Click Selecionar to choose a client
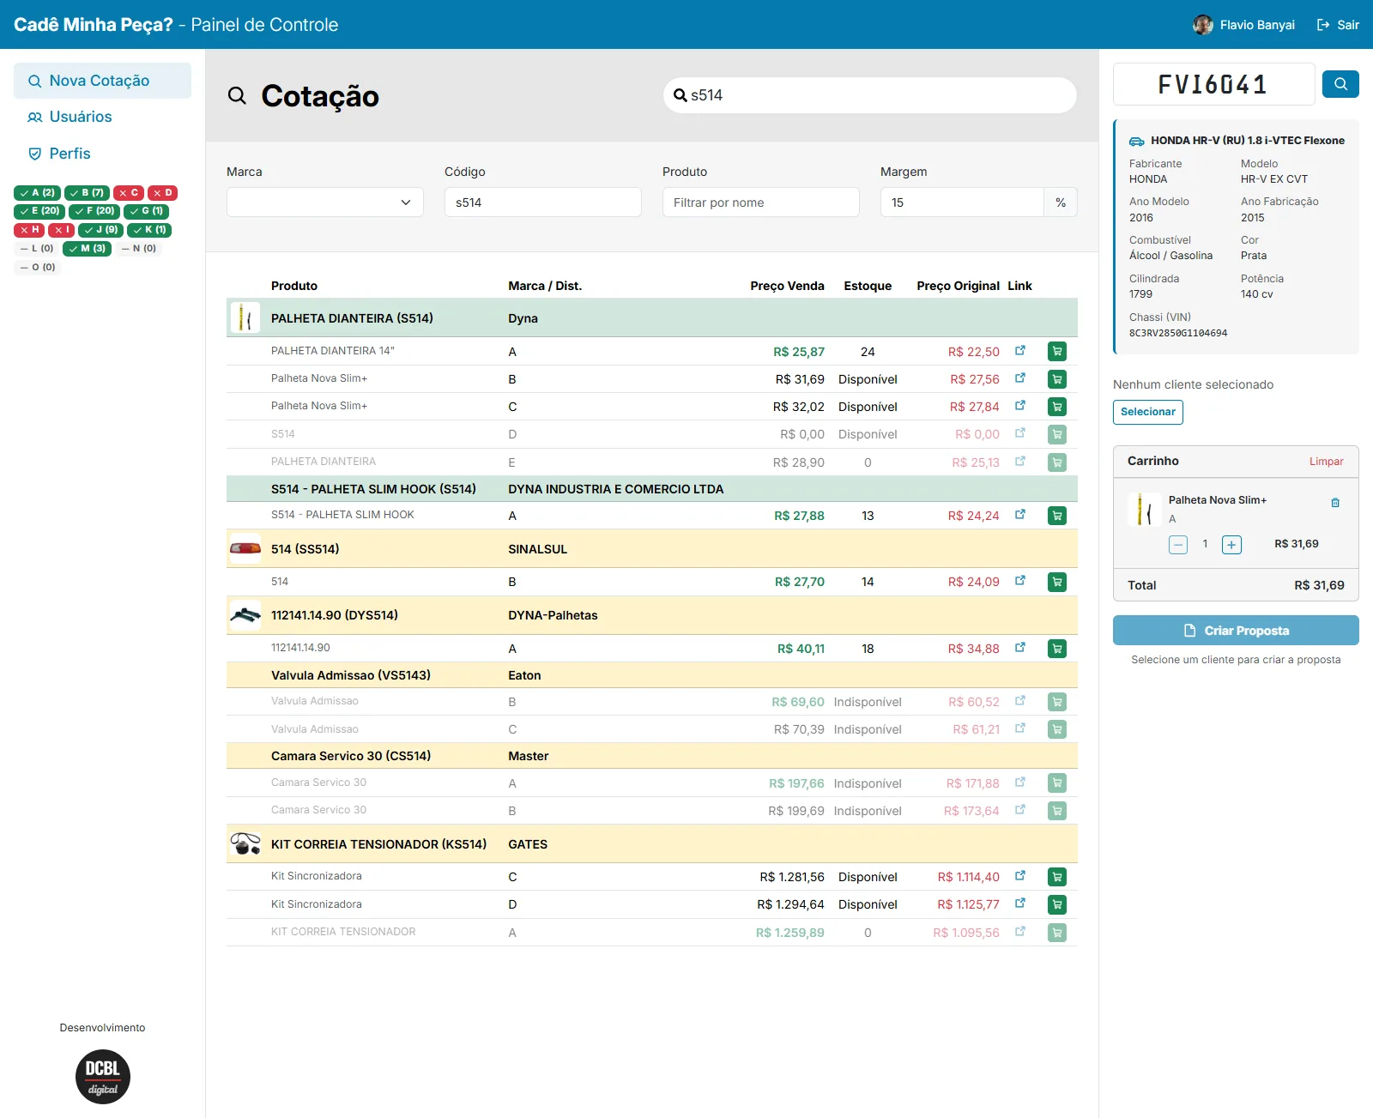 click(1148, 412)
